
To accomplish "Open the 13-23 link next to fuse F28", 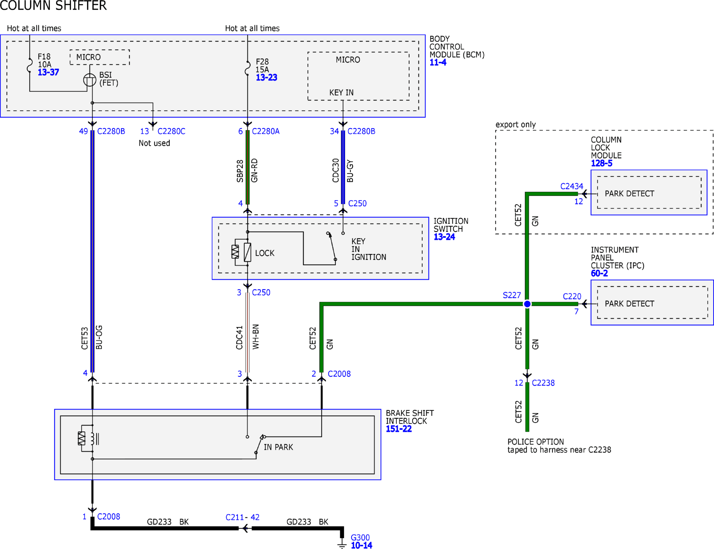I will (266, 77).
